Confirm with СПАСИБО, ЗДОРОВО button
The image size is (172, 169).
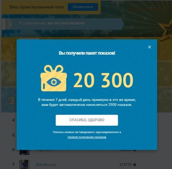pyautogui.click(x=87, y=120)
